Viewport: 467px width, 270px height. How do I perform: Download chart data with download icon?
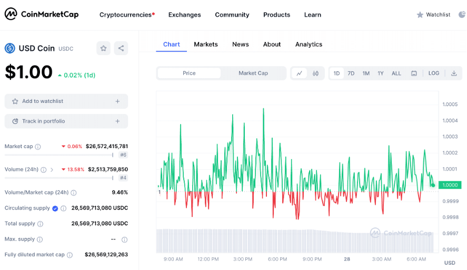pos(454,74)
